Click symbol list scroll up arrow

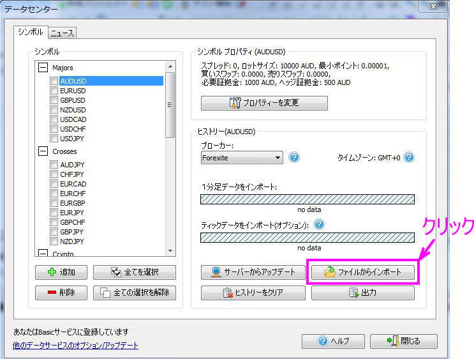point(170,66)
